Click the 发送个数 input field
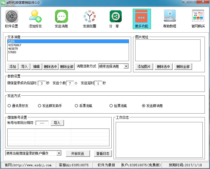The image size is (210, 169). pos(70,83)
